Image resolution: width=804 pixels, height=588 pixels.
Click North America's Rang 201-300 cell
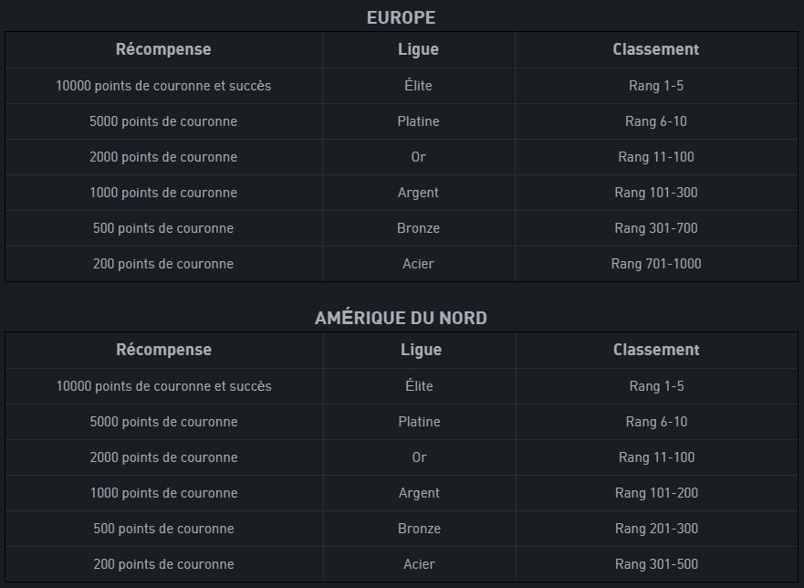[657, 528]
